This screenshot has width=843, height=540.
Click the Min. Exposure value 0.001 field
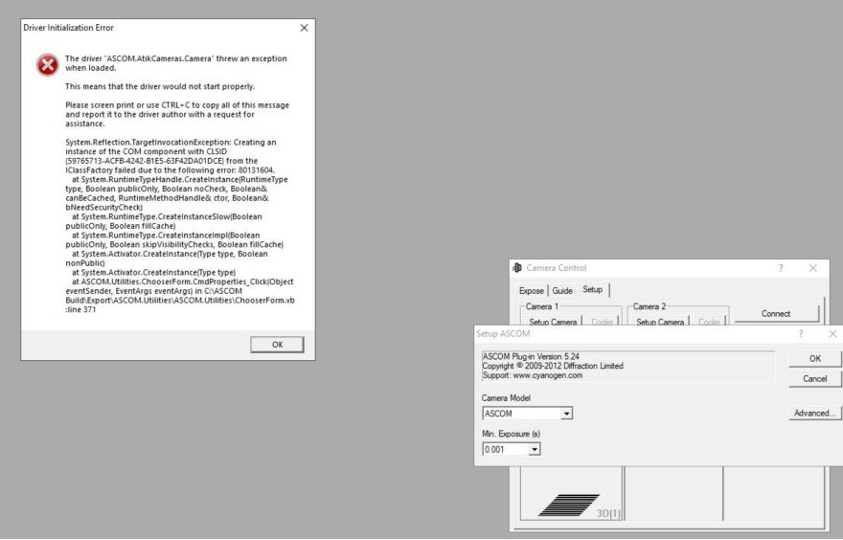(x=506, y=450)
